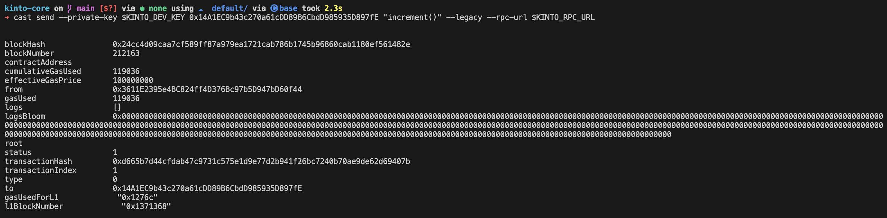Click the red prompt arrow before cast
Screen dimensions: 887x218
click(x=7, y=18)
